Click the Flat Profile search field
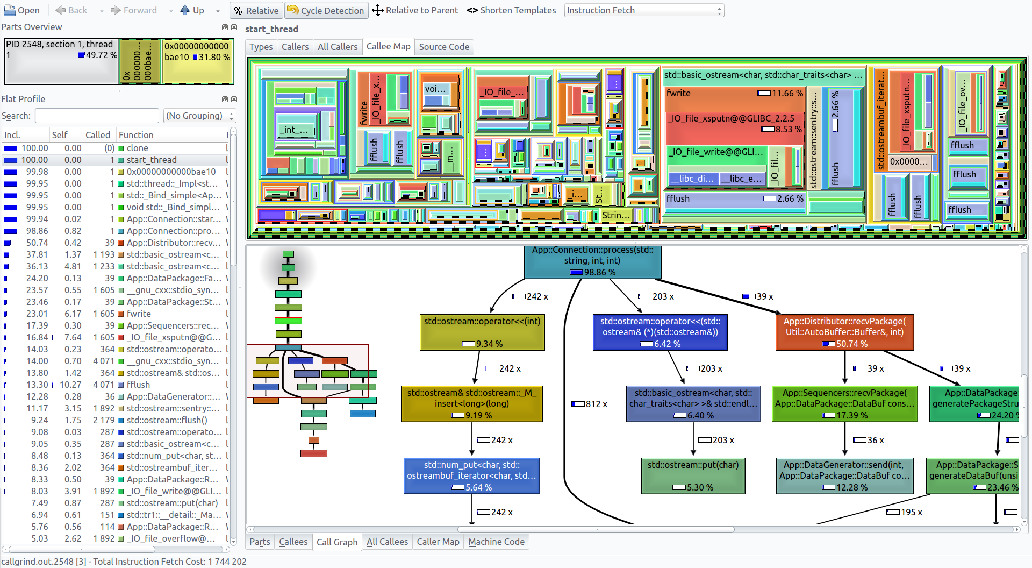This screenshot has width=1032, height=568. coord(97,116)
